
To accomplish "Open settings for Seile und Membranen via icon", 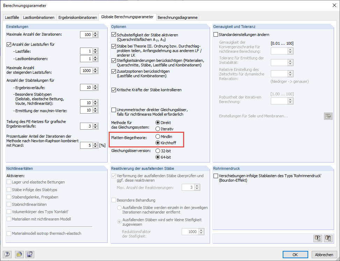I will (x=328, y=116).
